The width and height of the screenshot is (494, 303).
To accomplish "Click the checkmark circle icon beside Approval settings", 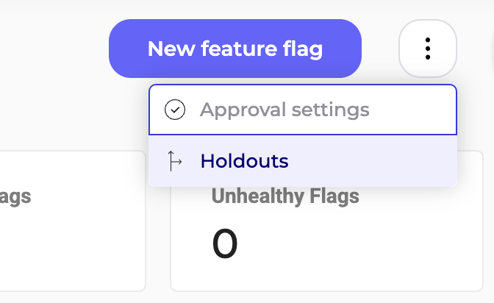I will pos(175,110).
